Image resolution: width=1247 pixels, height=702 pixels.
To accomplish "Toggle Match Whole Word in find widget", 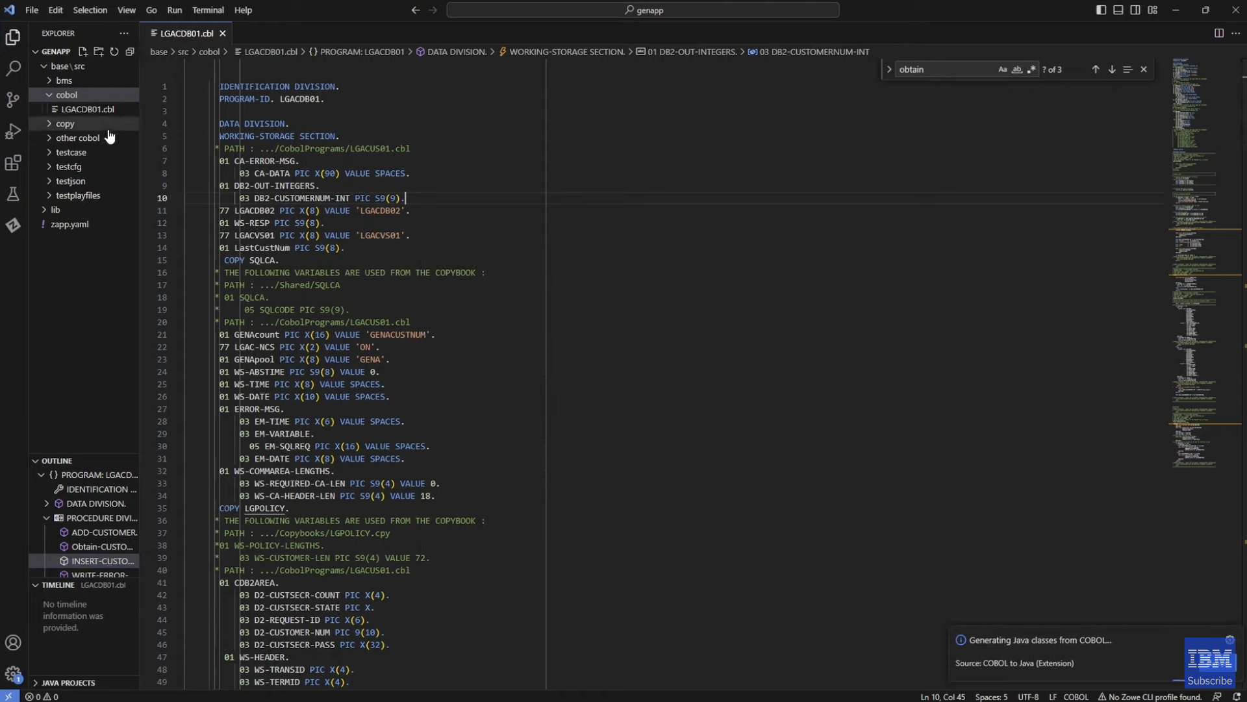I will coord(1016,69).
